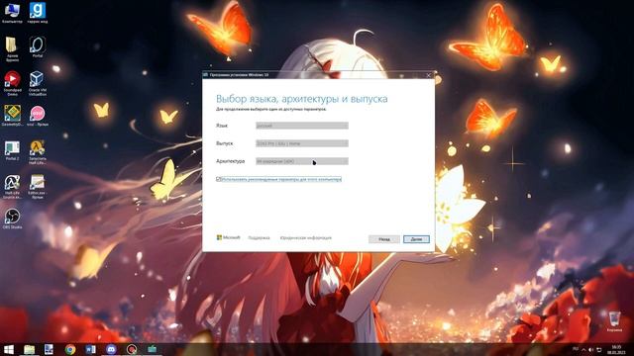Launch the Portal 2 shortcut
634x356 pixels.
(12, 150)
